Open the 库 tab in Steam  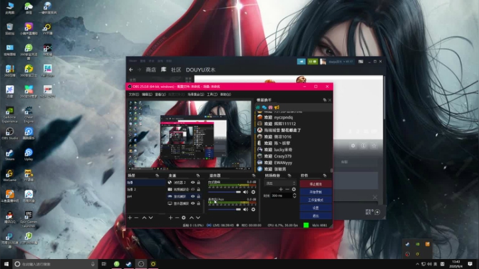pos(164,70)
